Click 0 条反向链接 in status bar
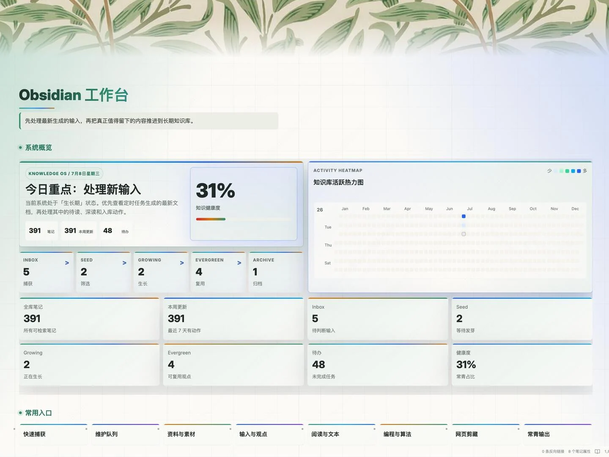The width and height of the screenshot is (609, 457). 553,451
